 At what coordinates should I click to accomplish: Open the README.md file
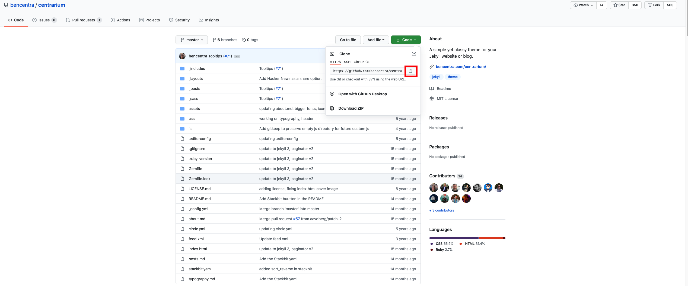pos(200,199)
